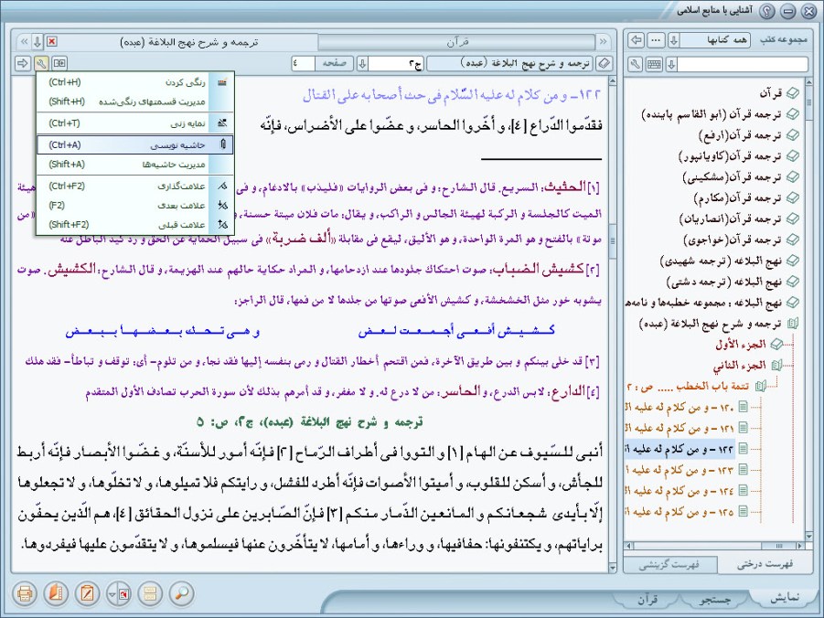This screenshot has width=824, height=618.
Task: Click the double-chevron beside the قرآن tab
Action: 603,41
